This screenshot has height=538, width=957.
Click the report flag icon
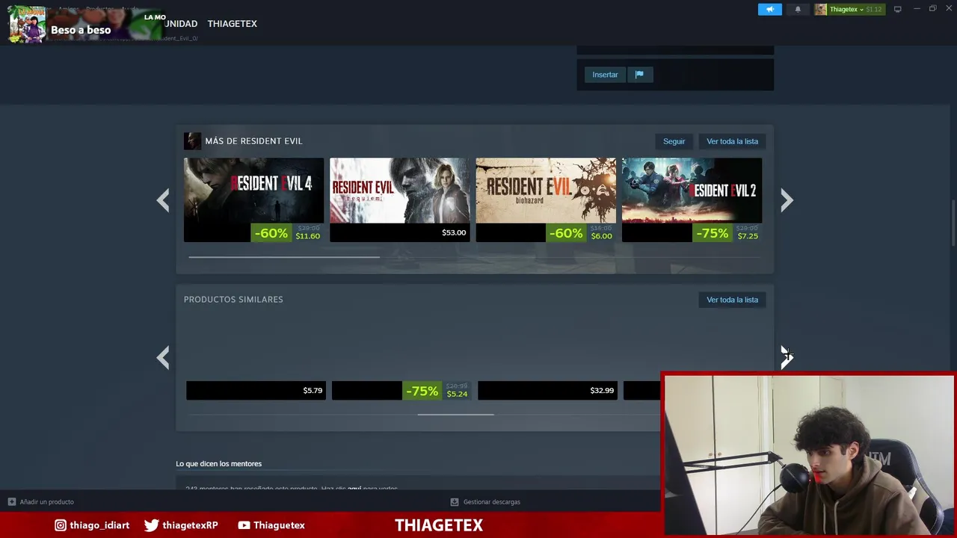pos(639,75)
